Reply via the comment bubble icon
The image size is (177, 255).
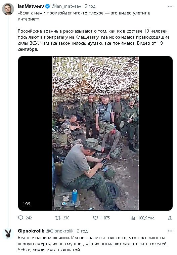tap(20, 218)
